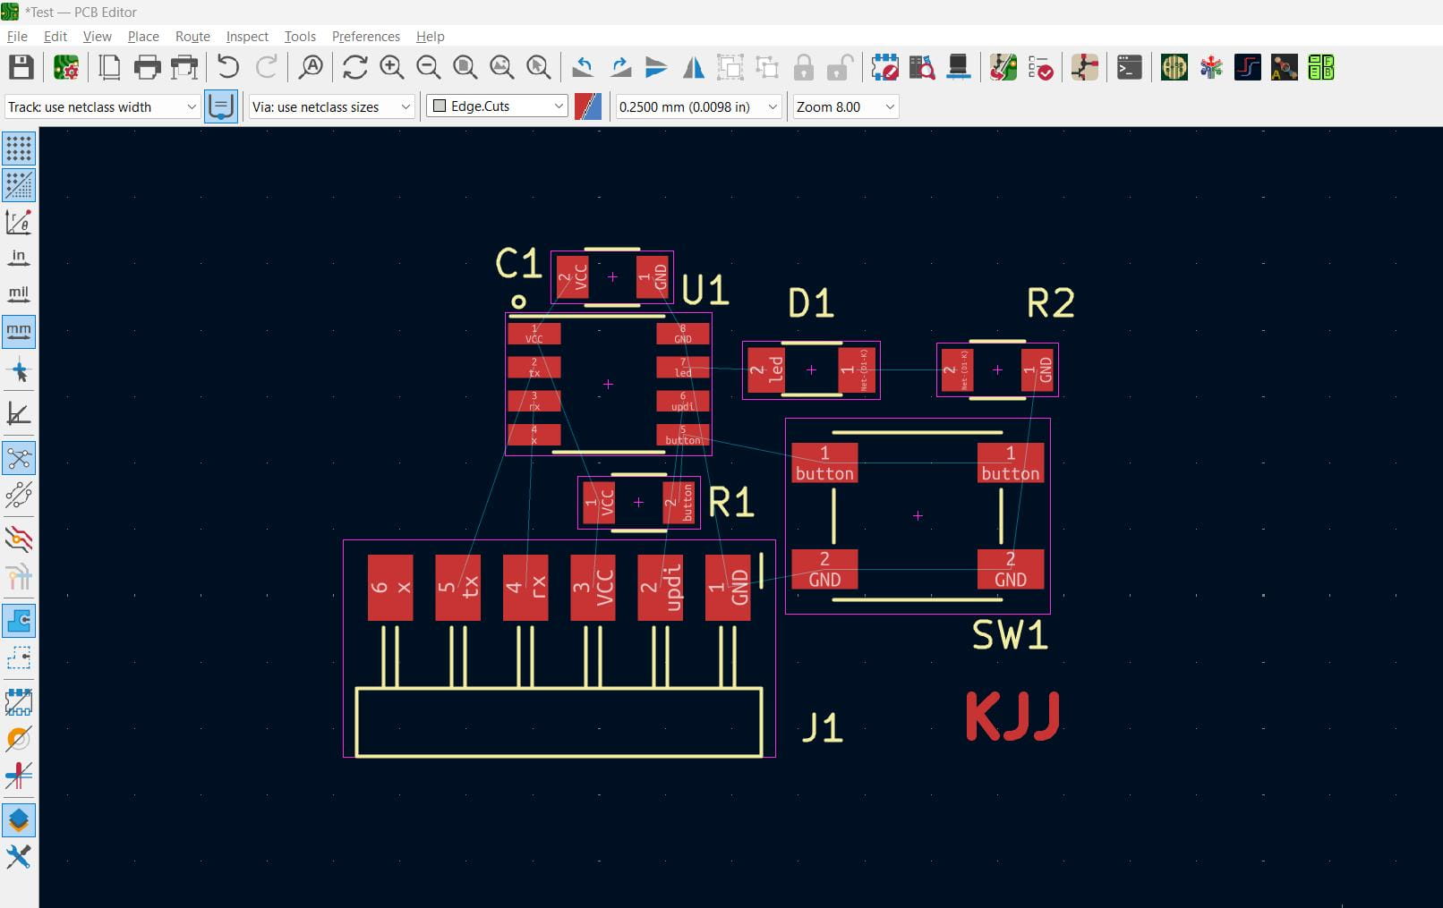This screenshot has height=908, width=1443.
Task: Select reference label J1
Action: pyautogui.click(x=822, y=728)
